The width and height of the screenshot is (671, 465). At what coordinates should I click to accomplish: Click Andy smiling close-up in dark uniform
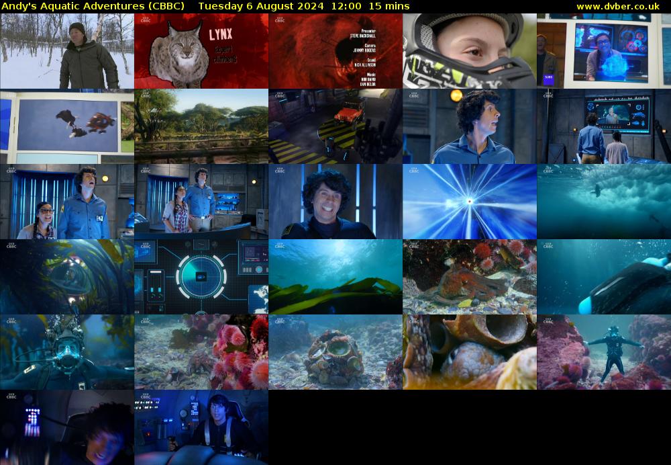pos(335,202)
